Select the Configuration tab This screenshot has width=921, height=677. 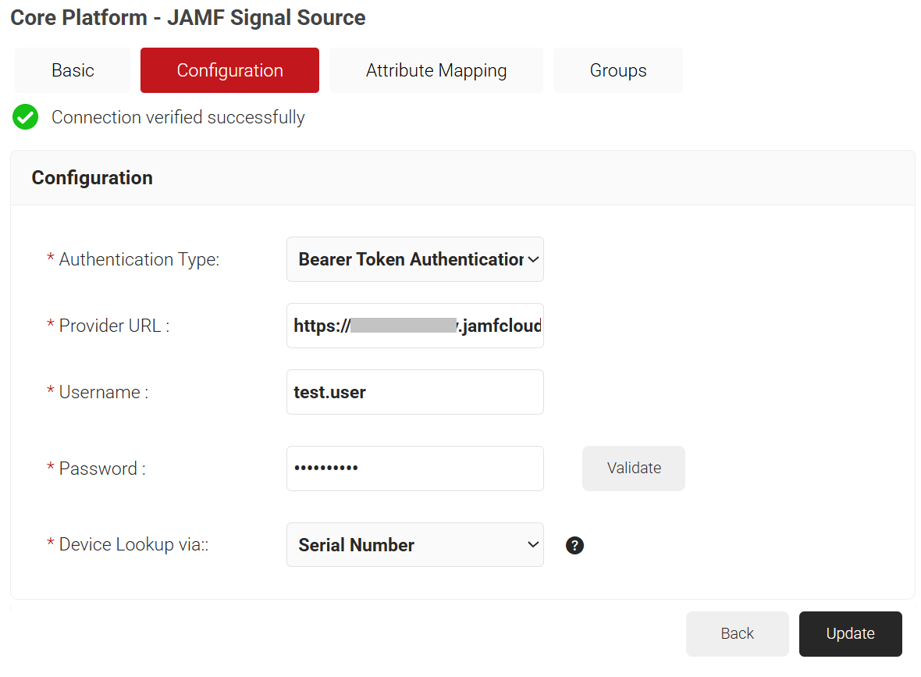229,70
